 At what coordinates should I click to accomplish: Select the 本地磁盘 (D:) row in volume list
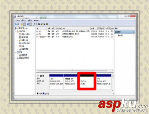point(75,37)
